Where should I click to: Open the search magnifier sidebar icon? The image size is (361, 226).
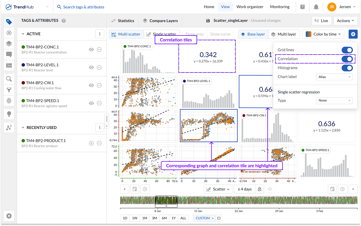click(x=9, y=79)
